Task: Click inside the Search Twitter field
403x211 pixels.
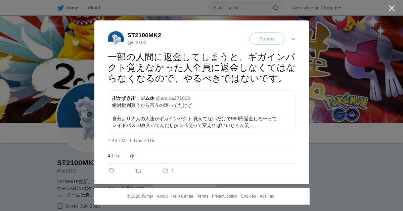Action: tap(242, 8)
